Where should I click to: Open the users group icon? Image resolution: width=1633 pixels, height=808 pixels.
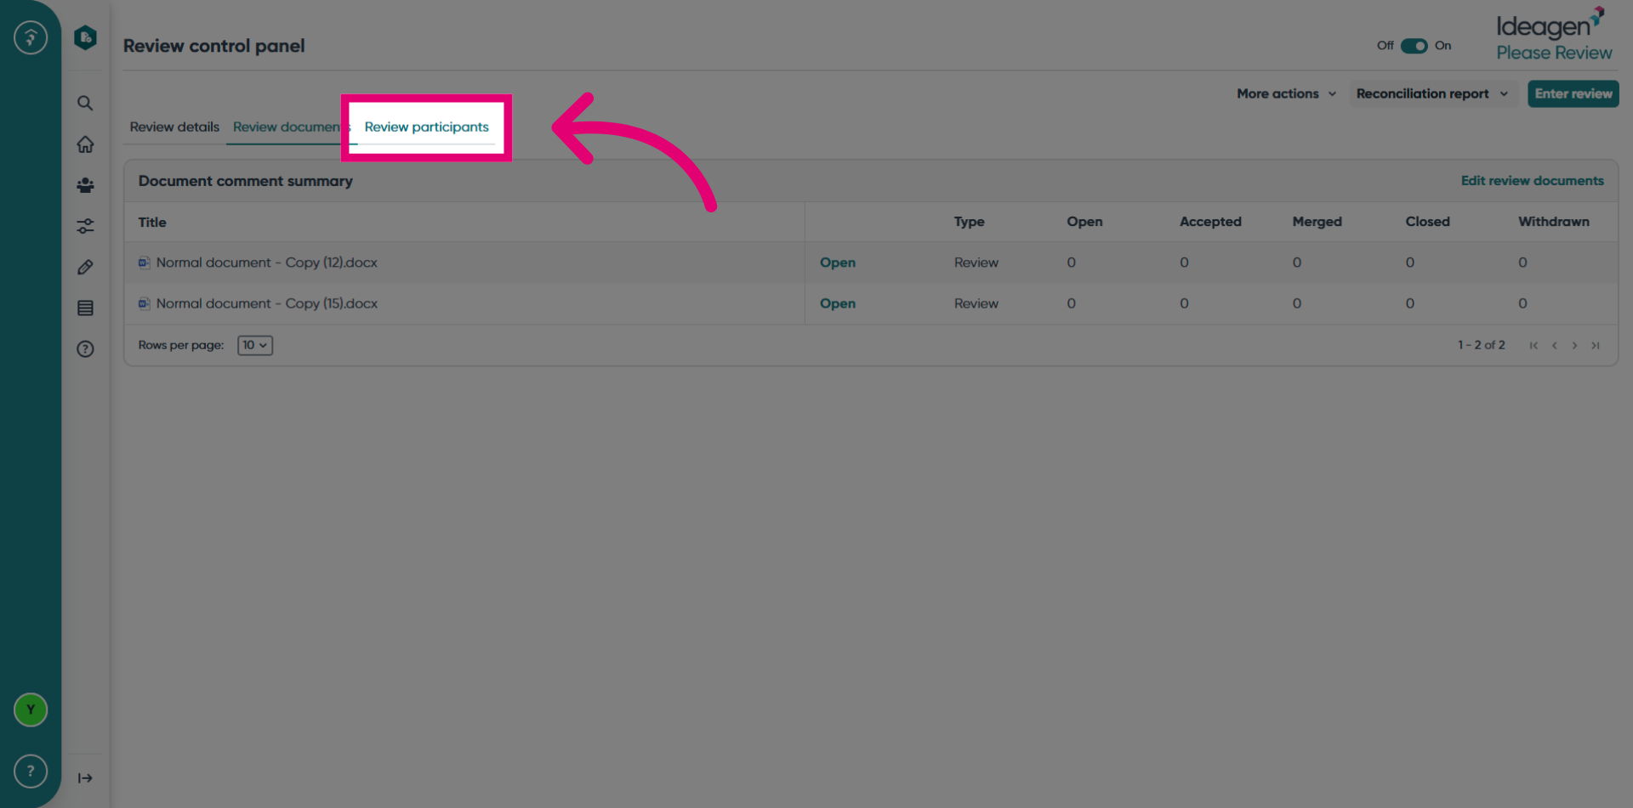tap(85, 185)
